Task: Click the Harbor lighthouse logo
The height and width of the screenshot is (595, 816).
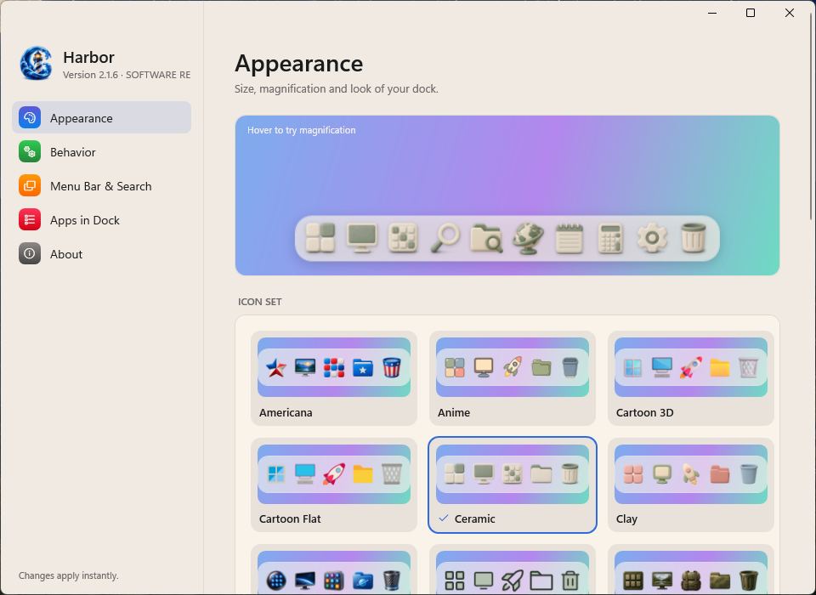Action: pos(36,64)
